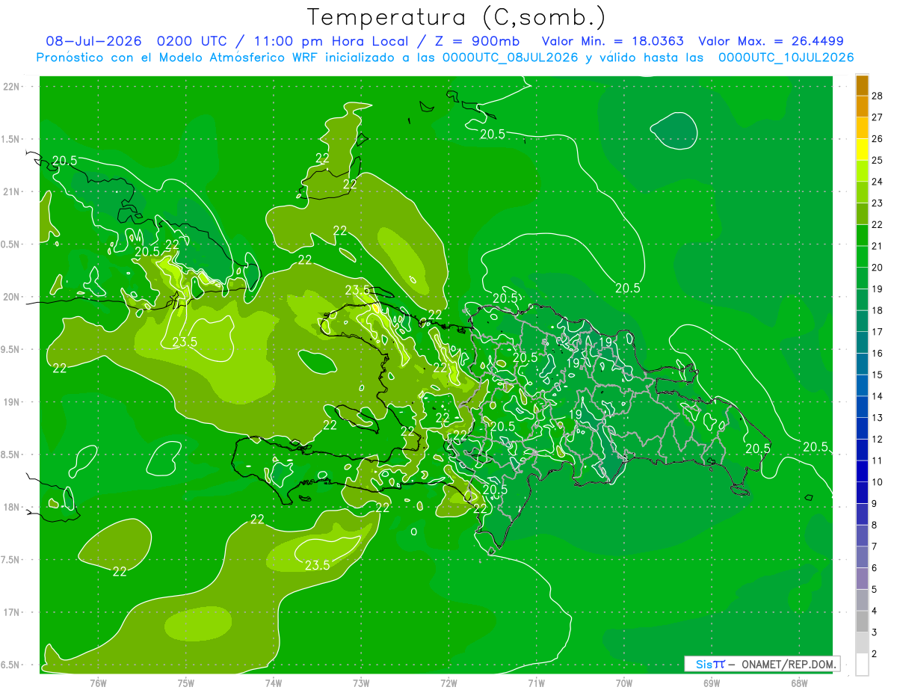Viewport: 897px width, 693px height.
Task: Pick the white legend swatch below 2
Action: pyautogui.click(x=862, y=665)
